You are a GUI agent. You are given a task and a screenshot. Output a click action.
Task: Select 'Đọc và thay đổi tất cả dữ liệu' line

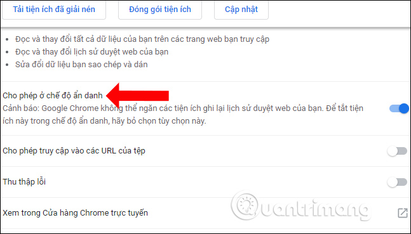click(x=142, y=39)
